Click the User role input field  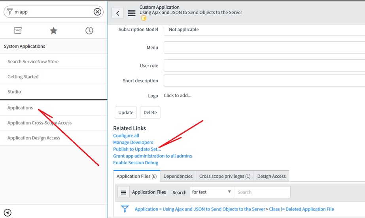click(264, 66)
